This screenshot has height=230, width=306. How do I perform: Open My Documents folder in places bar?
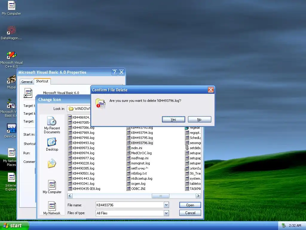(x=52, y=164)
